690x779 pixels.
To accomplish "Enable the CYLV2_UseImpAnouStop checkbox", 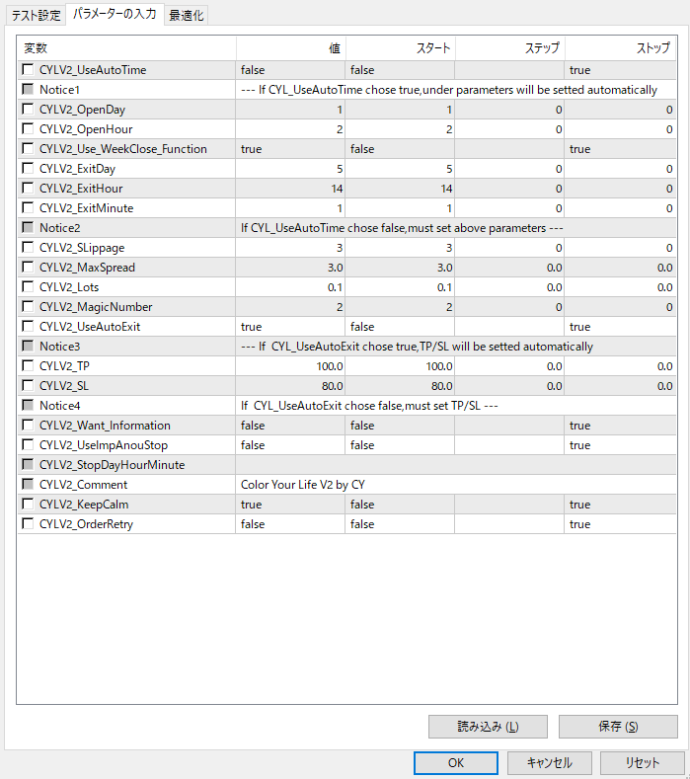I will (28, 444).
